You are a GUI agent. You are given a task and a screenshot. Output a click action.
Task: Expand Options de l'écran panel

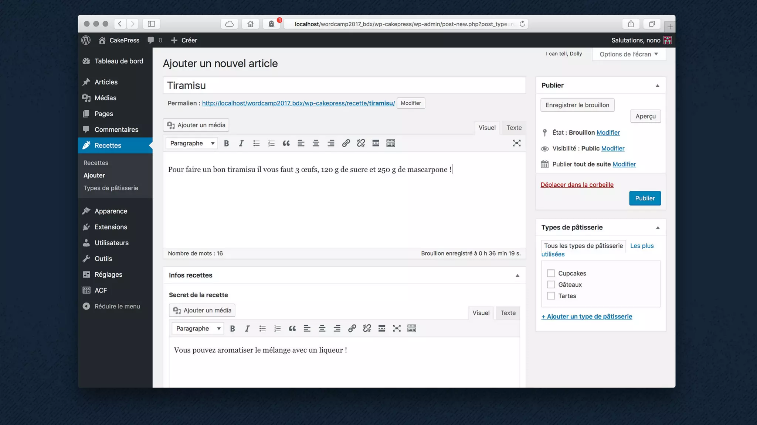pos(628,54)
